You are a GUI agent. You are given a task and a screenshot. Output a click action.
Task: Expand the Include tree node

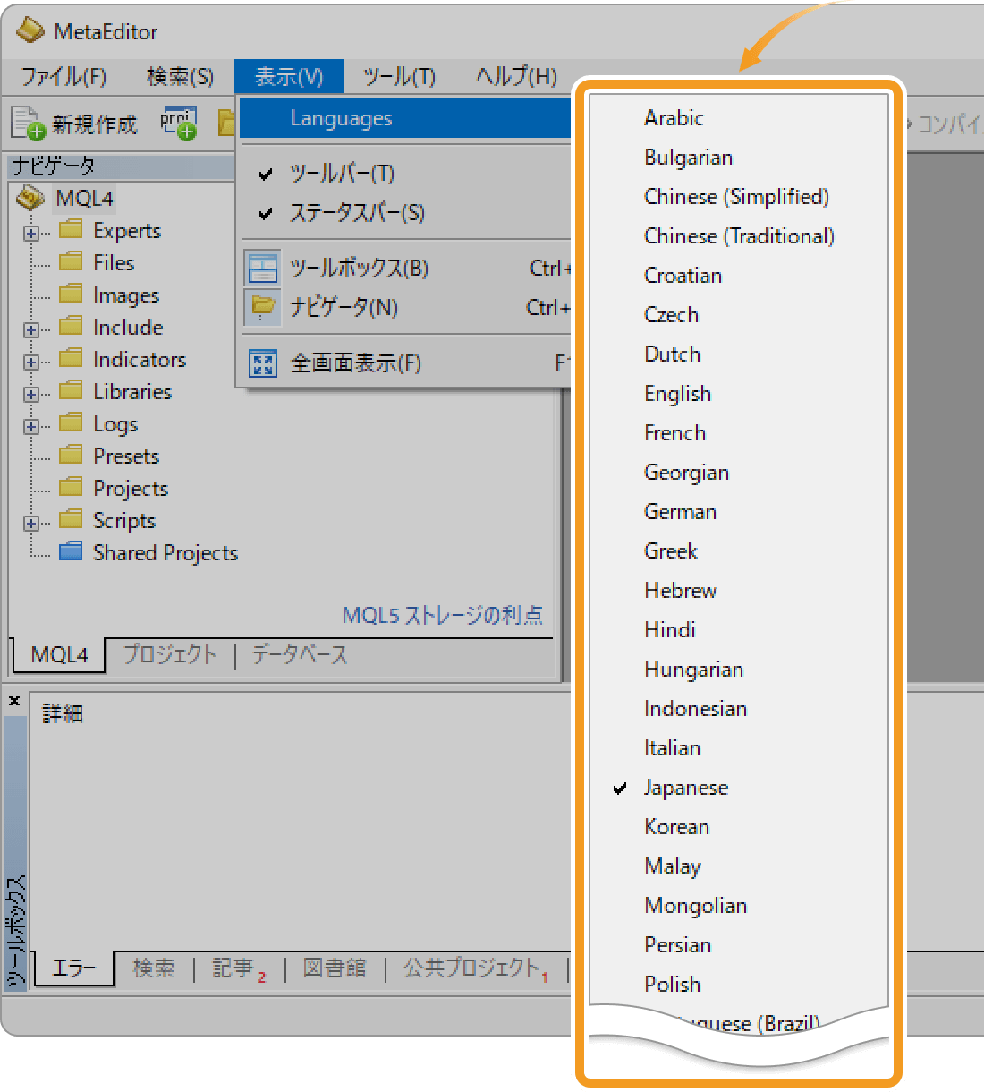click(x=31, y=329)
